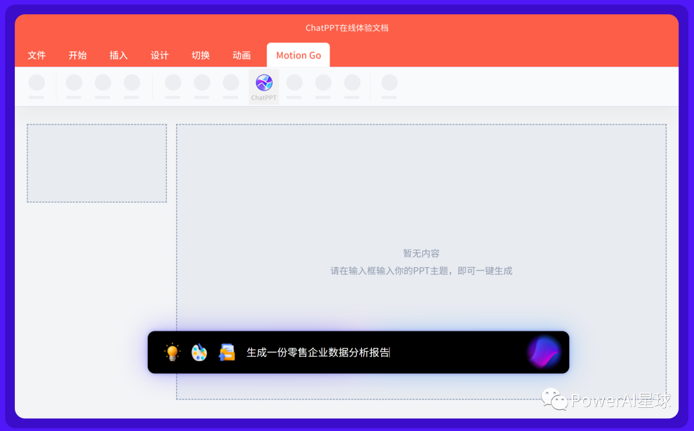Switch to the Motion Go tab
This screenshot has height=431, width=694.
pos(298,55)
